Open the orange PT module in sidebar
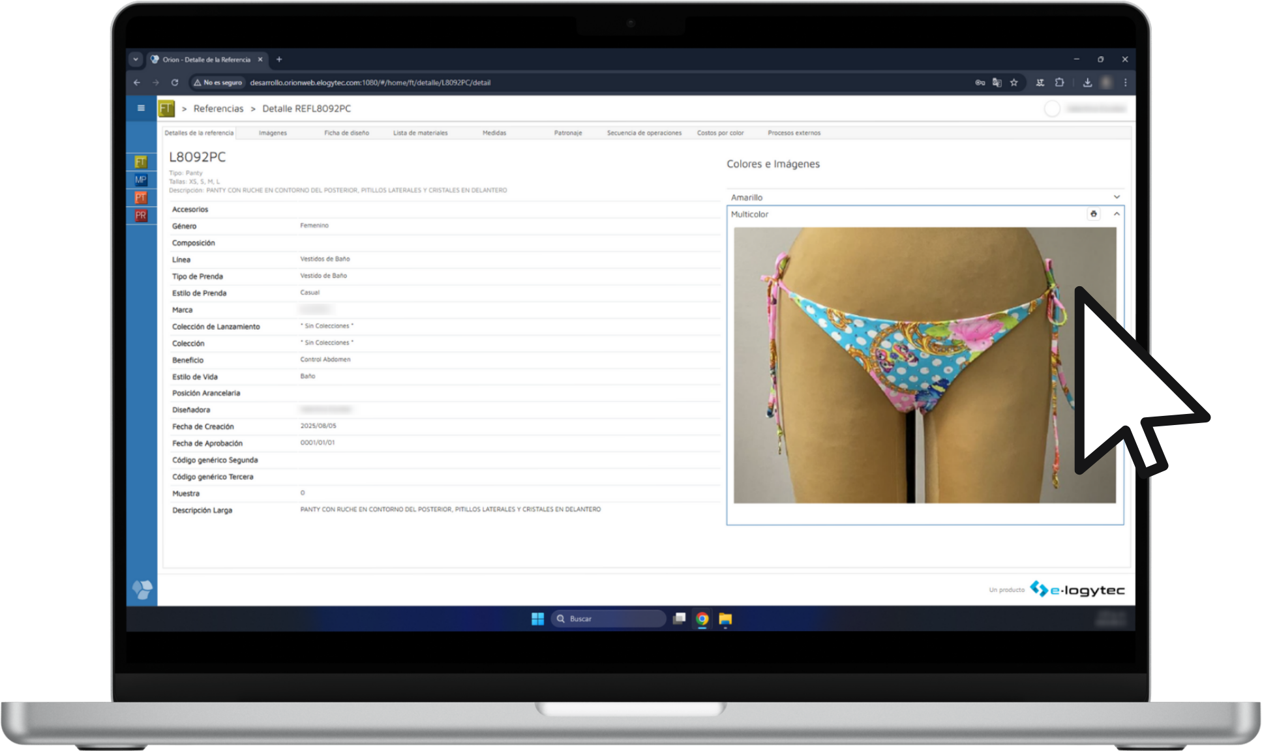The height and width of the screenshot is (751, 1262). [141, 198]
